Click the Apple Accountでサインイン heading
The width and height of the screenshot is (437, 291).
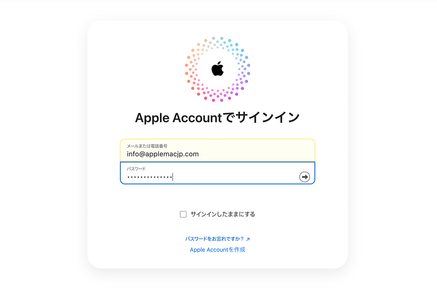(x=217, y=117)
